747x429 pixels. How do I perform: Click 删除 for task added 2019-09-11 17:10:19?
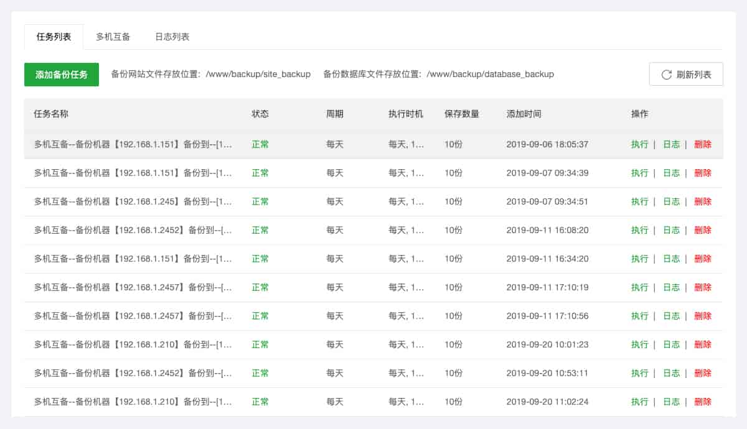click(703, 287)
